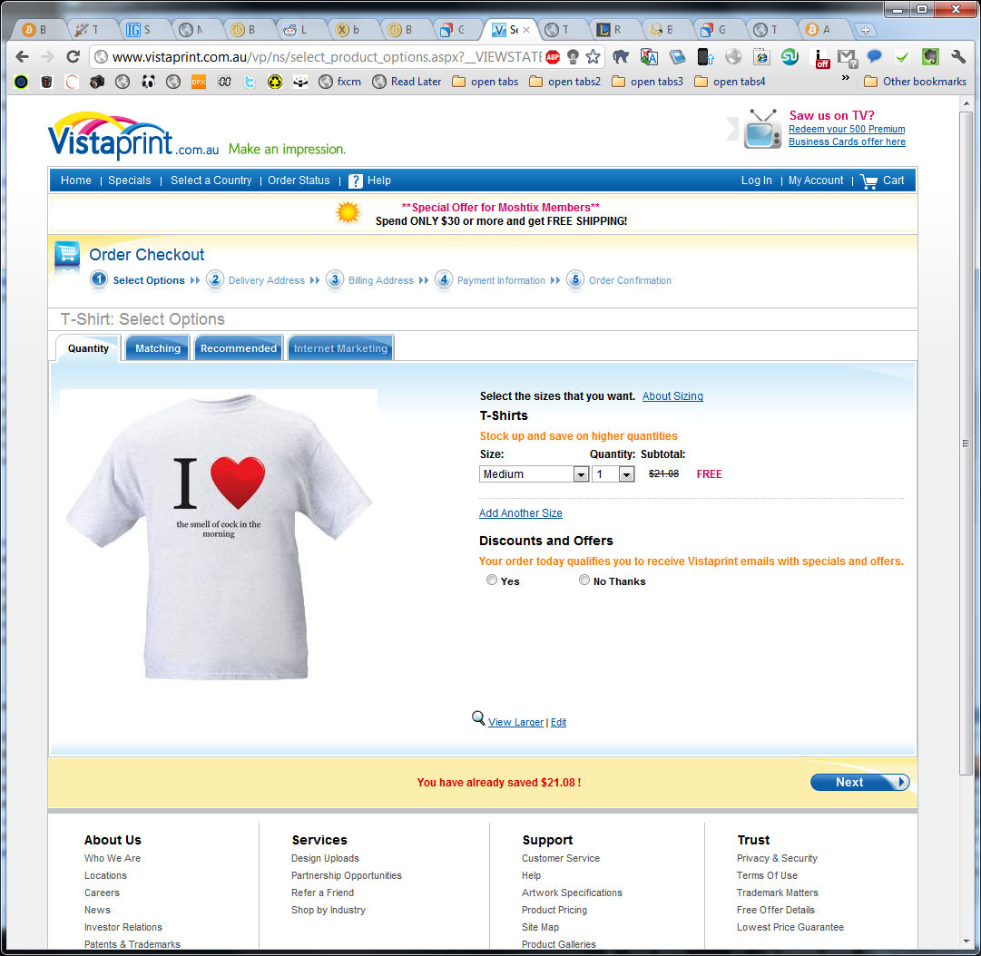The image size is (981, 956).
Task: Click the Adblock Plus icon in address bar
Action: click(x=552, y=56)
